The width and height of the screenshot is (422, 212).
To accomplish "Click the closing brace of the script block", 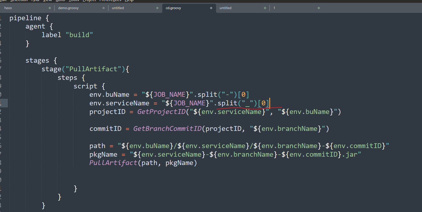I will [75, 189].
